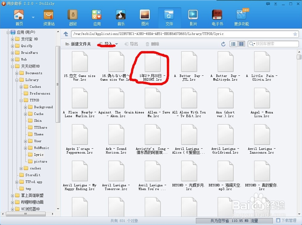
Task: Click 导出 export button
Action: 131,44
